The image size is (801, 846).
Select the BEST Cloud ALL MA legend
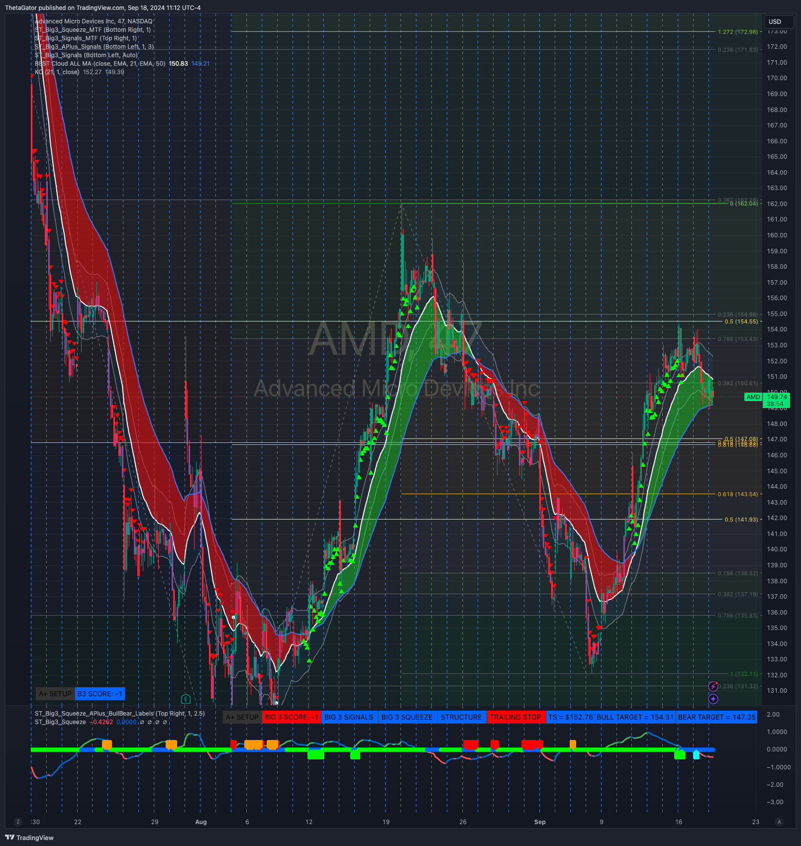click(x=100, y=64)
